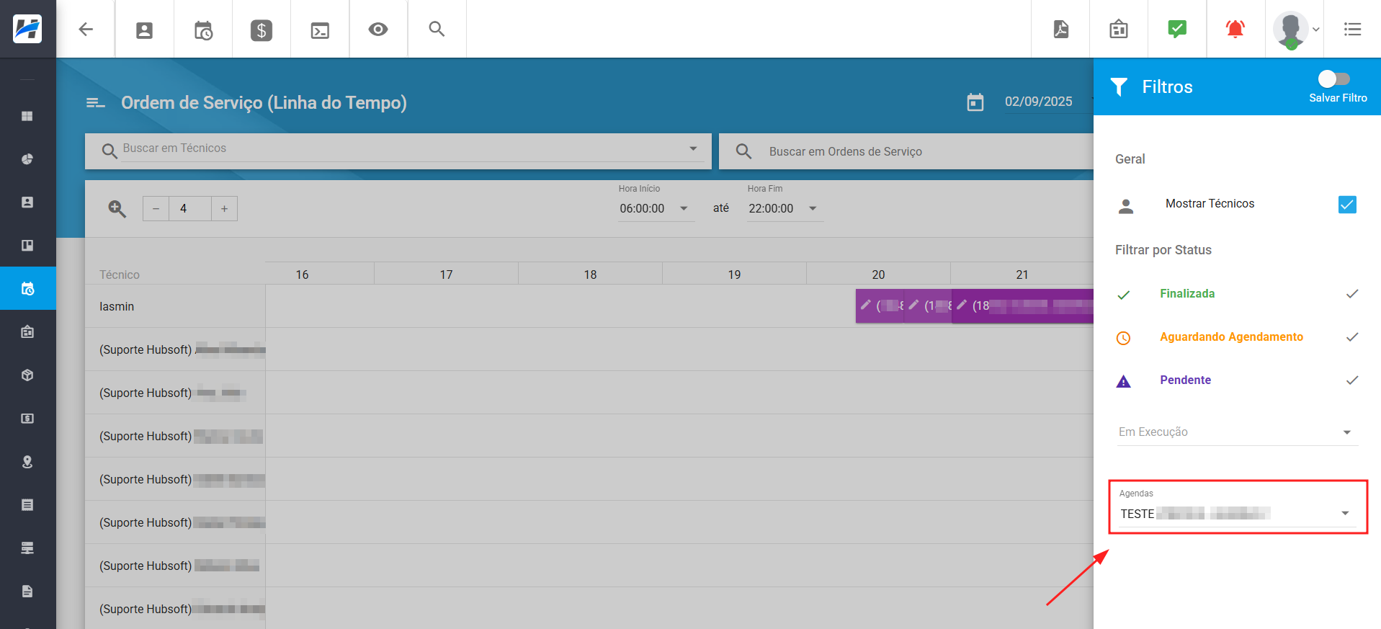Open the dollar sign financial icon

tap(261, 30)
